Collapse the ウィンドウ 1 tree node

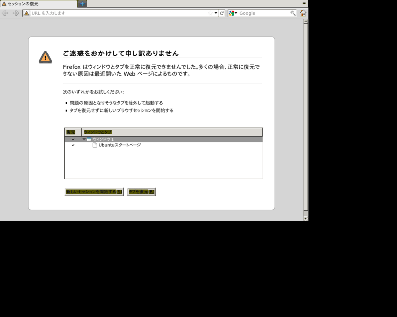[x=84, y=139]
